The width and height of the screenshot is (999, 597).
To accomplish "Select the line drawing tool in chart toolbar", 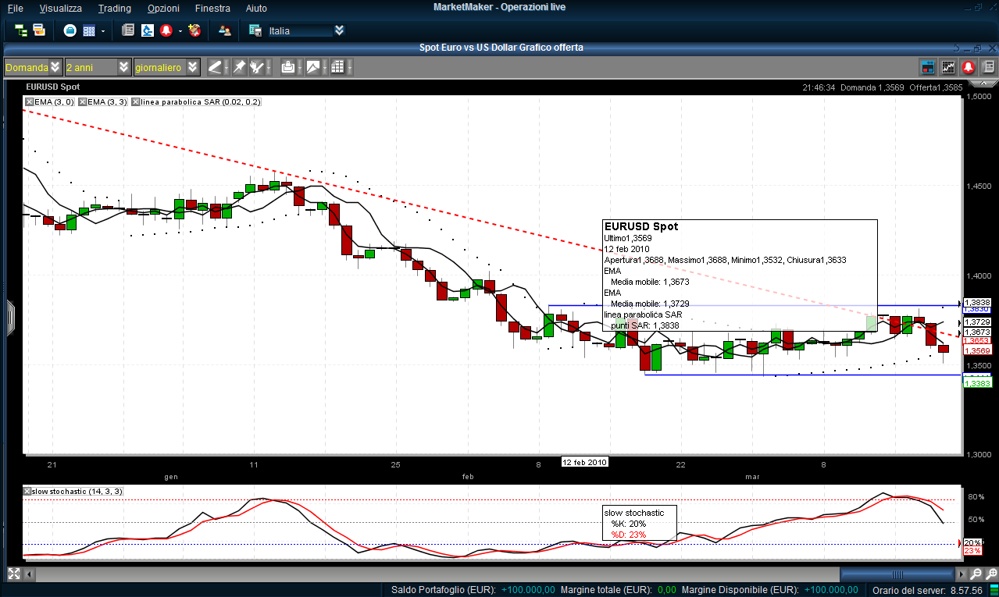I will [215, 67].
